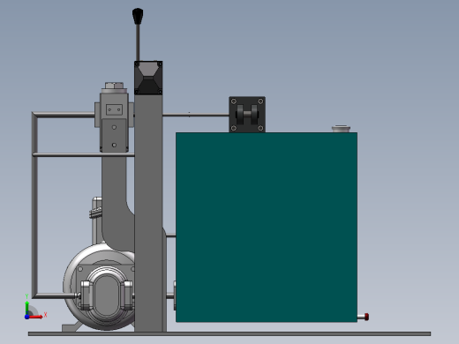
Task: Click the green Y axis of the triad
Action: click(x=27, y=307)
